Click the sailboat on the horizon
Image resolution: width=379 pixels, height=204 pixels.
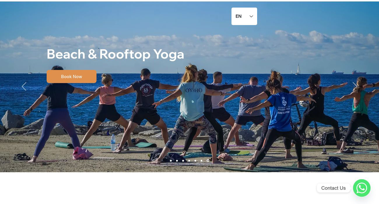click(x=297, y=69)
